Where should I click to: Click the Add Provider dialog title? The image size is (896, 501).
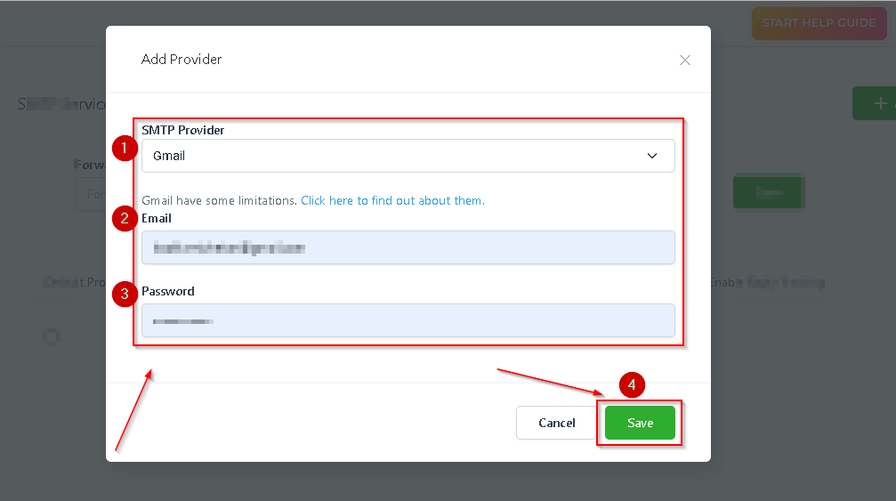tap(182, 60)
